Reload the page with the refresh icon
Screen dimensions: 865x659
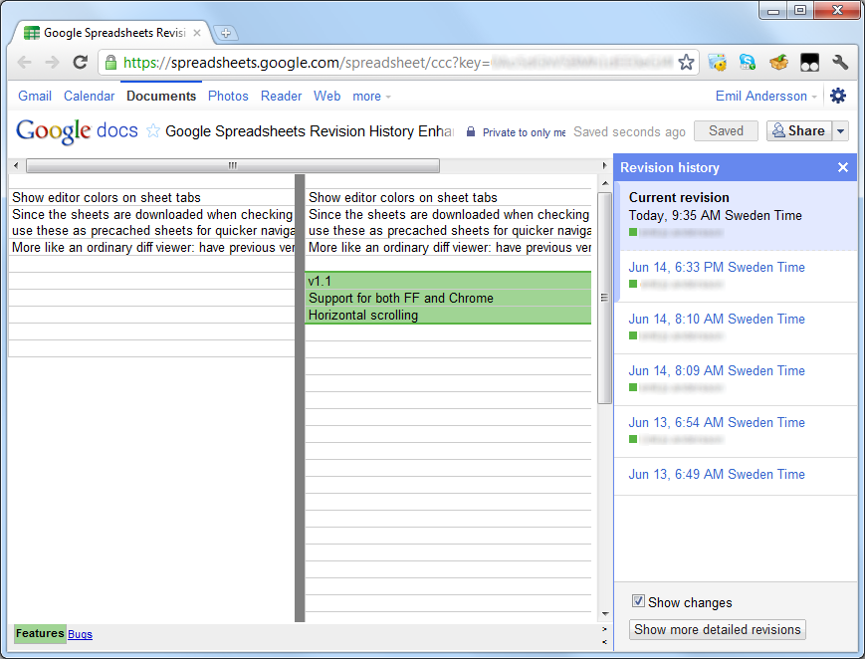pos(81,62)
